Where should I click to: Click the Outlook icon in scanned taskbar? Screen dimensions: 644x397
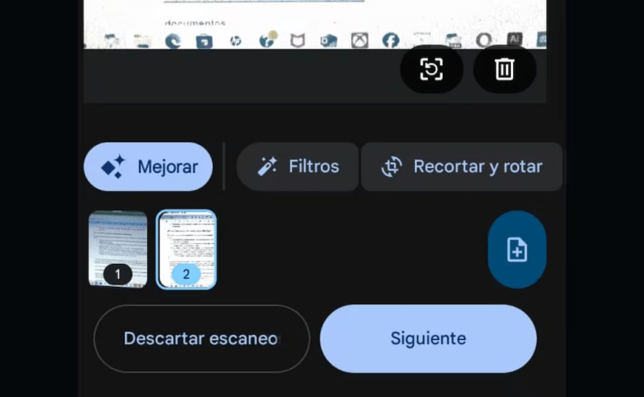pos(329,41)
